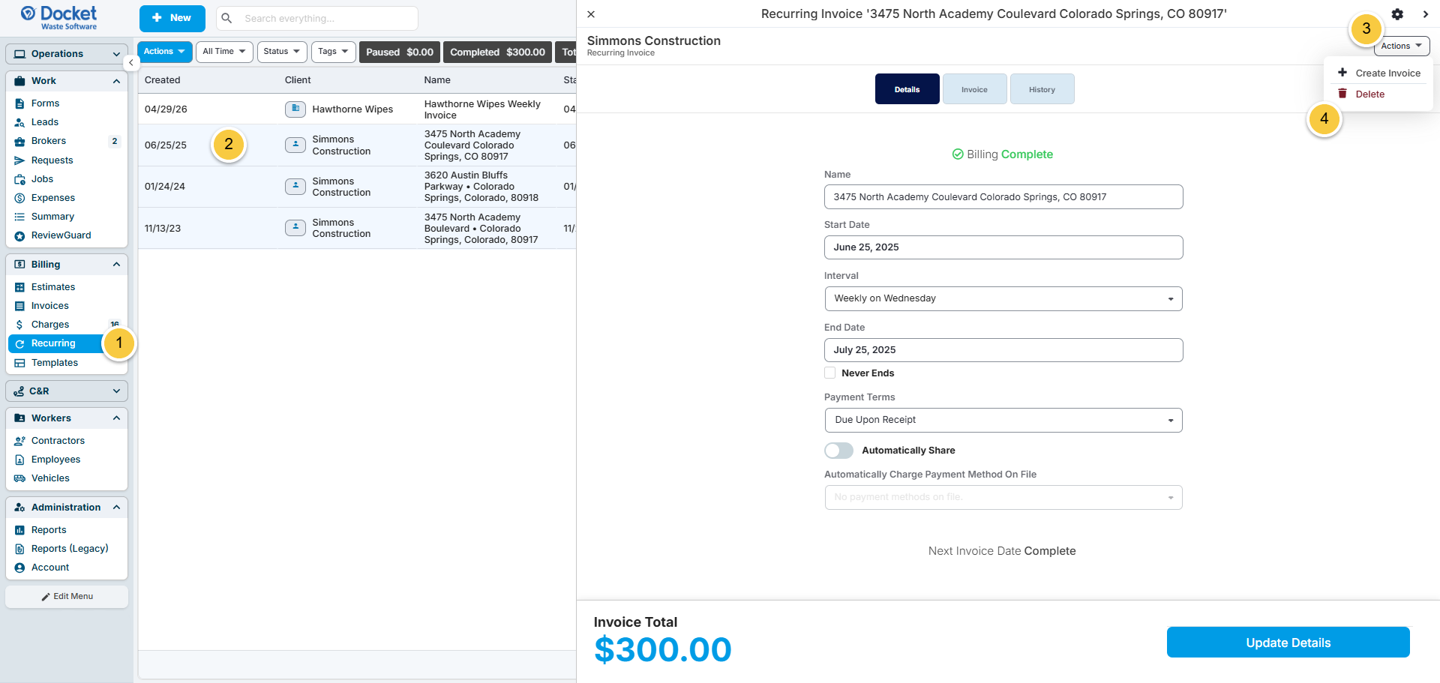This screenshot has height=683, width=1440.
Task: Click the ReviewGuard star icon
Action: 19,236
